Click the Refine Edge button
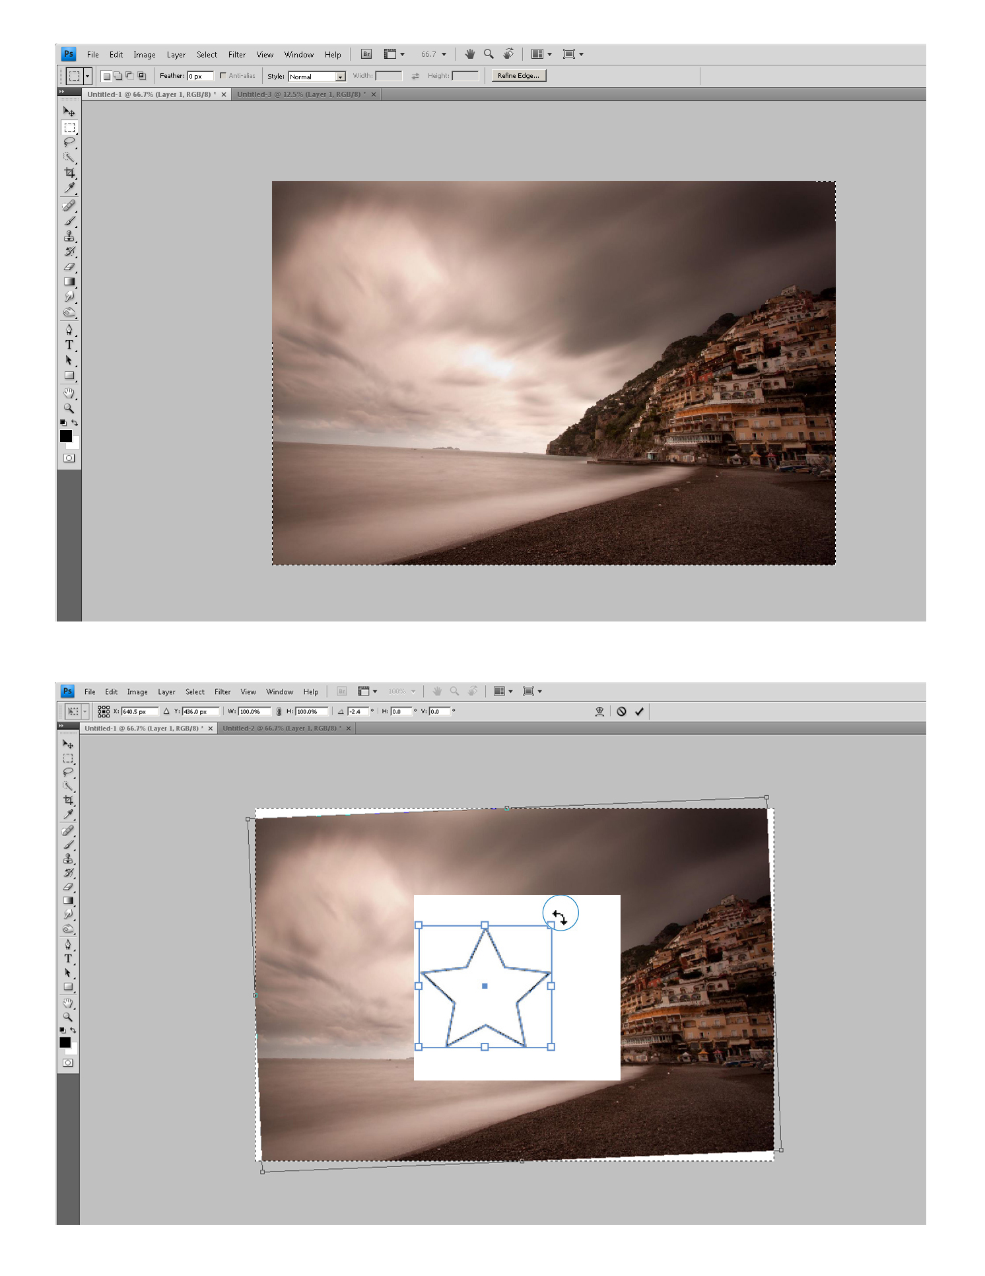This screenshot has height=1276, width=985. click(518, 75)
